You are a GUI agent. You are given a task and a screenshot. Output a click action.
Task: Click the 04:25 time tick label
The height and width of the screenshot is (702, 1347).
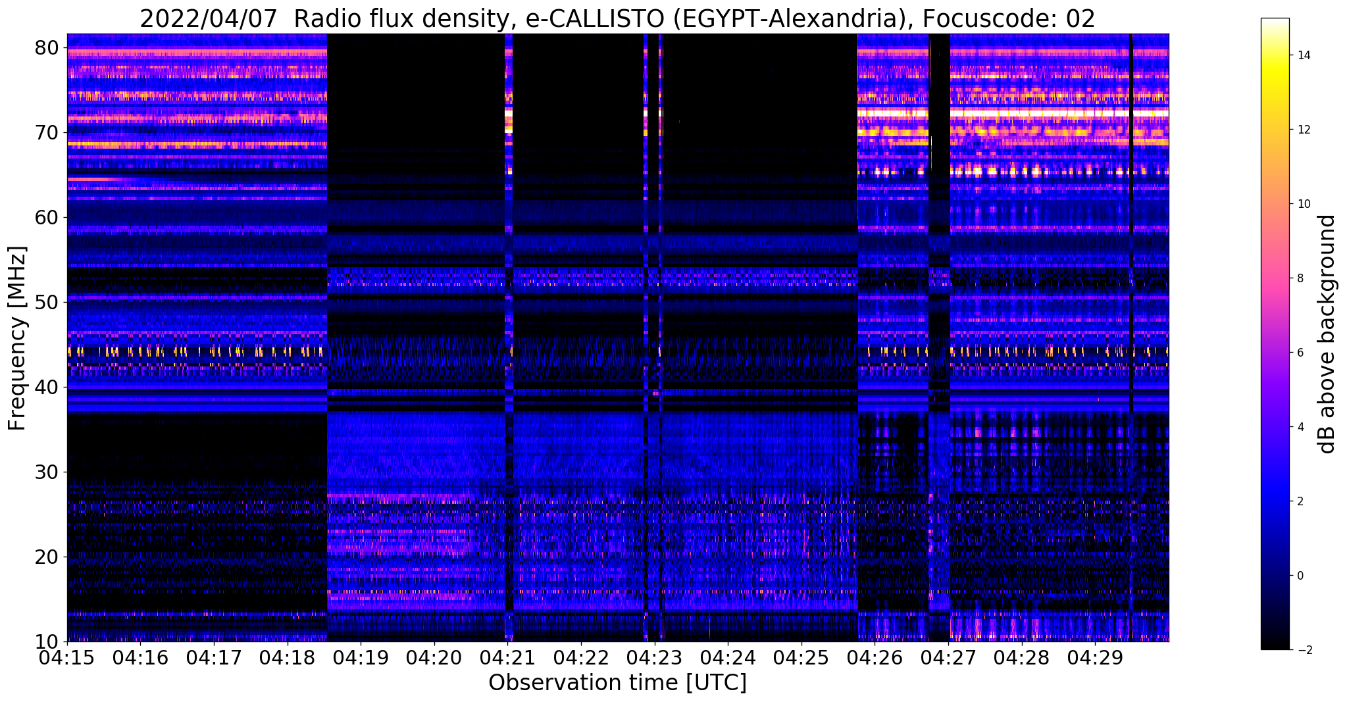(801, 657)
